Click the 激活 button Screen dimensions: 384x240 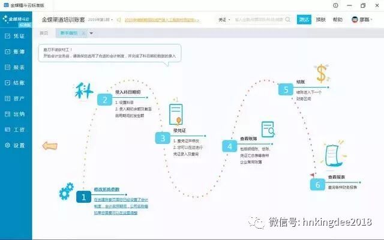coord(304,19)
